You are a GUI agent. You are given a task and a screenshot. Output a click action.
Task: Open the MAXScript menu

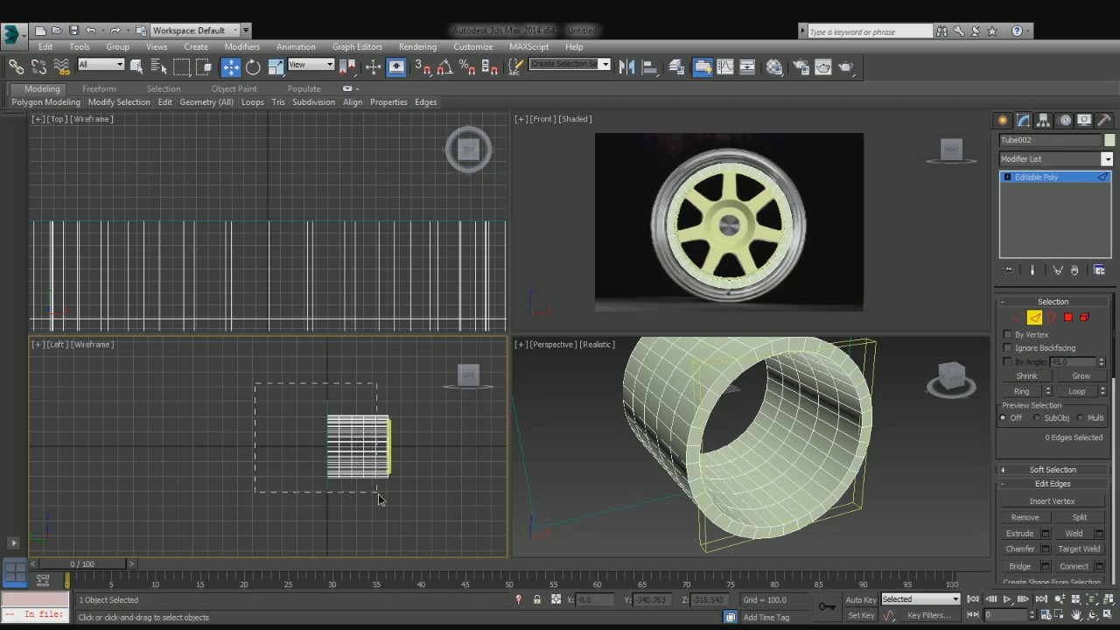point(528,47)
